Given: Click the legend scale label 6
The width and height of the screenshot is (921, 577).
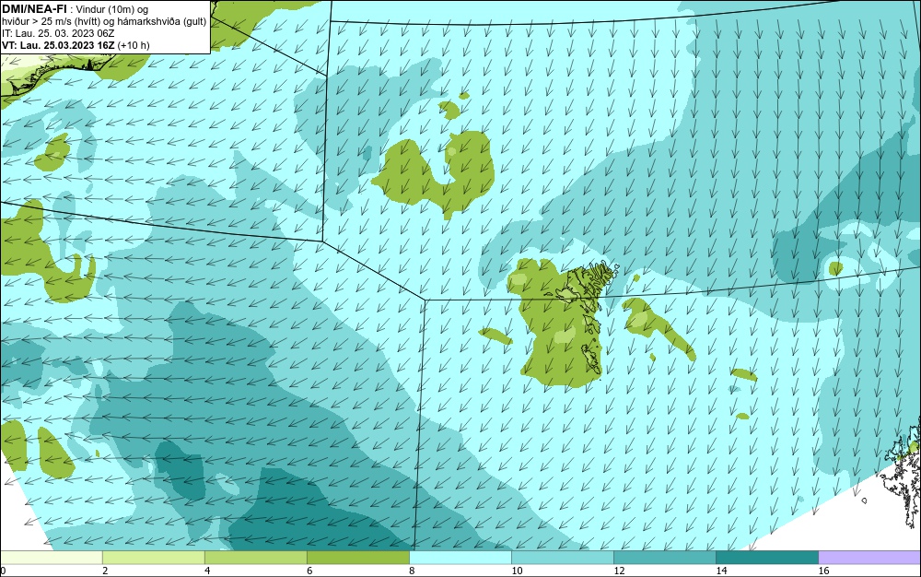Looking at the screenshot, I should (309, 571).
